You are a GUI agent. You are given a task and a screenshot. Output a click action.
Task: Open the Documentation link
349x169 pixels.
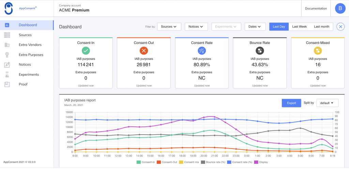316,9
